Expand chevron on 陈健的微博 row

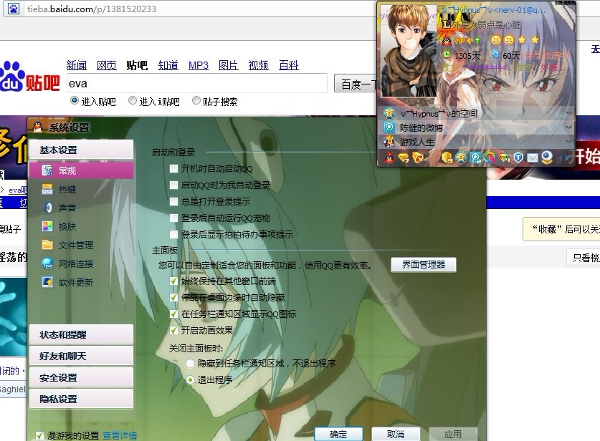568,127
